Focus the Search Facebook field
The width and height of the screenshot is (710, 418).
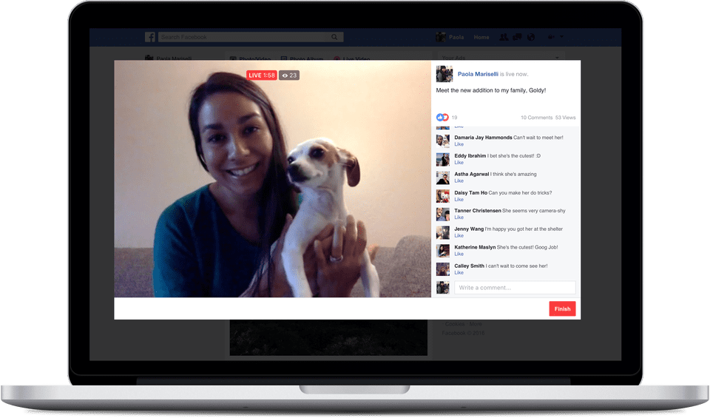(251, 37)
